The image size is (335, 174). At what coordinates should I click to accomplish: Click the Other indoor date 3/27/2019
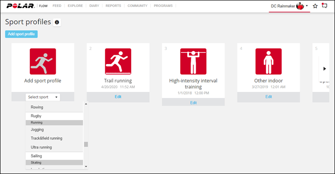[260, 87]
